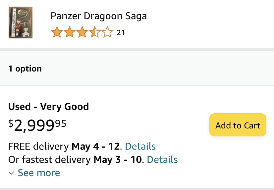The image size is (274, 190).
Task: Click the half-filled fourth rating star
Action: point(95,32)
